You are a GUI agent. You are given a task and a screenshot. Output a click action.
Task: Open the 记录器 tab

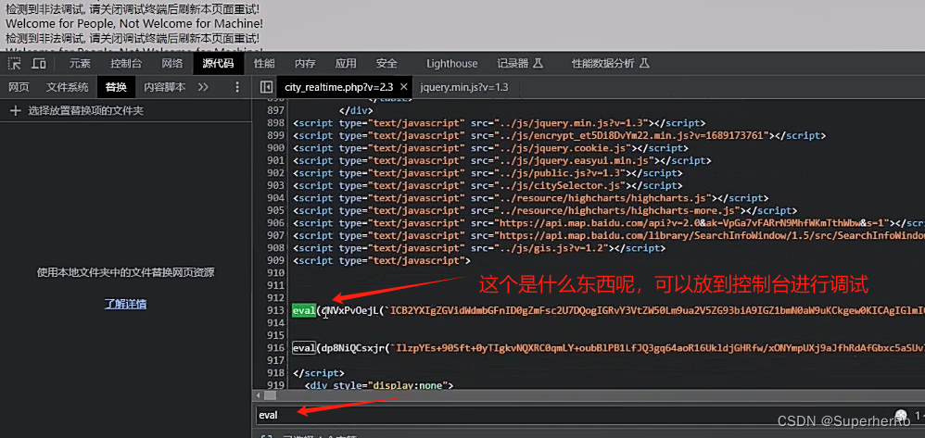(x=519, y=63)
